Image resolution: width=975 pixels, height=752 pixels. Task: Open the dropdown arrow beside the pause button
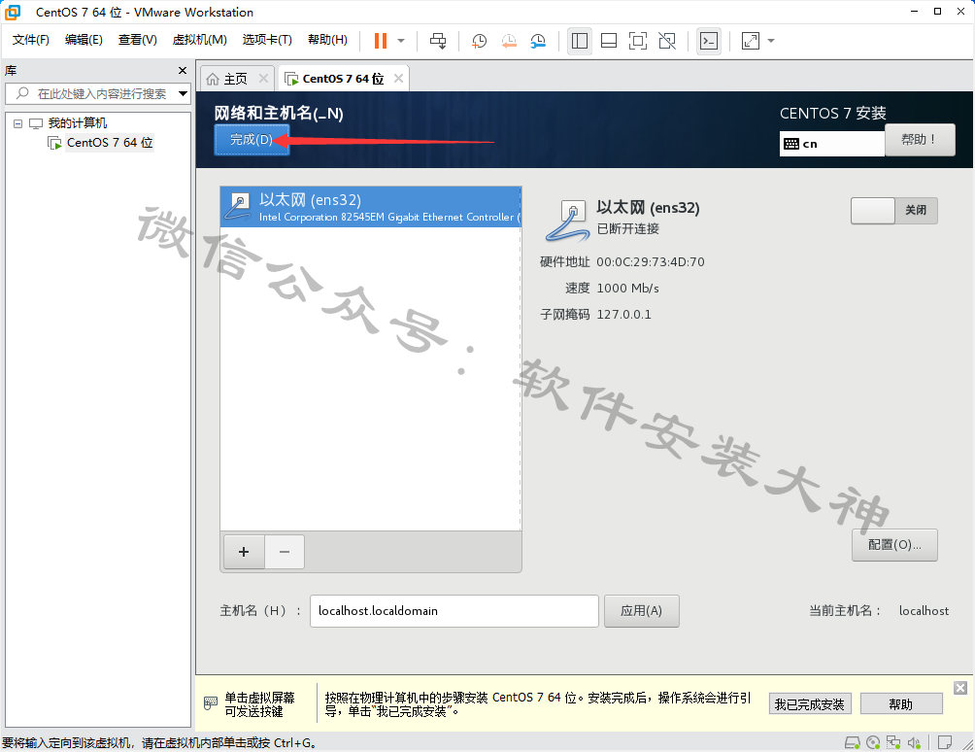click(x=401, y=41)
